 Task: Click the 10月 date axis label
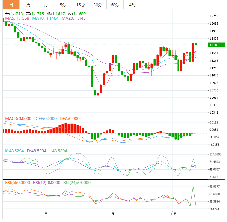[x=111, y=214]
